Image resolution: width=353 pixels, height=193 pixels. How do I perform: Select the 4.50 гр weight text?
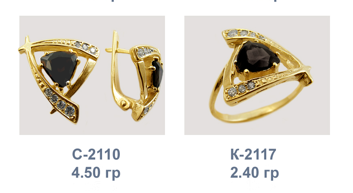[96, 173]
